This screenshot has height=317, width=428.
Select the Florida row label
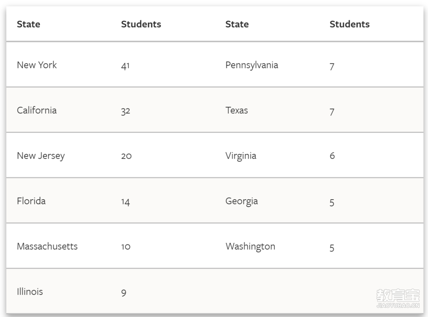point(31,201)
